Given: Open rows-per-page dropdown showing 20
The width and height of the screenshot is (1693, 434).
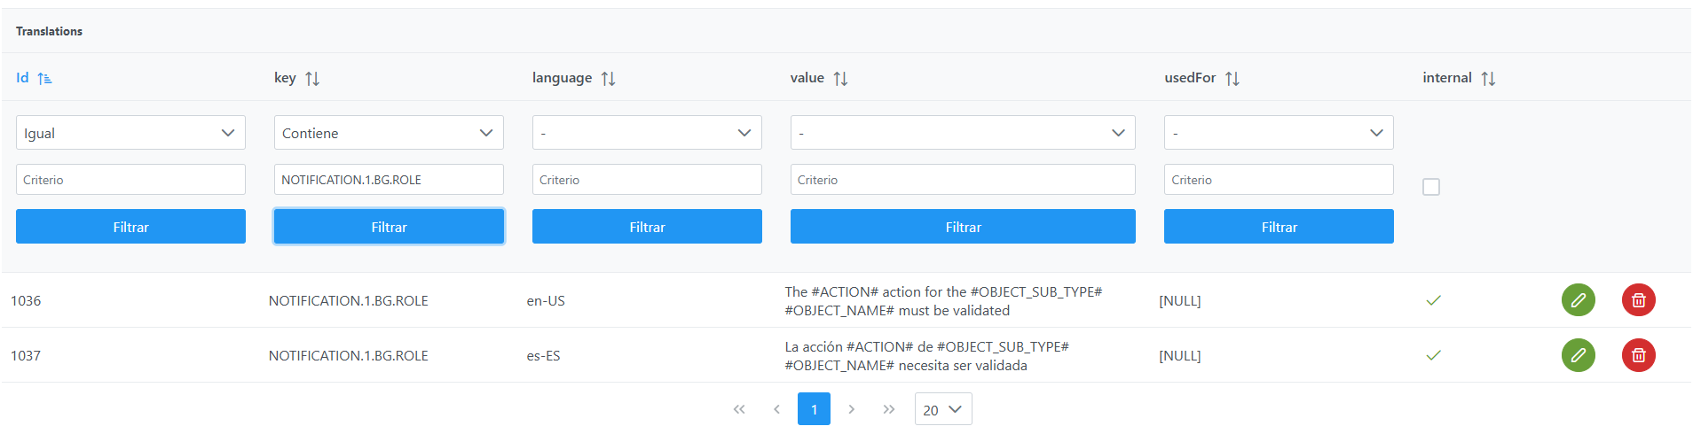Looking at the screenshot, I should pos(942,409).
